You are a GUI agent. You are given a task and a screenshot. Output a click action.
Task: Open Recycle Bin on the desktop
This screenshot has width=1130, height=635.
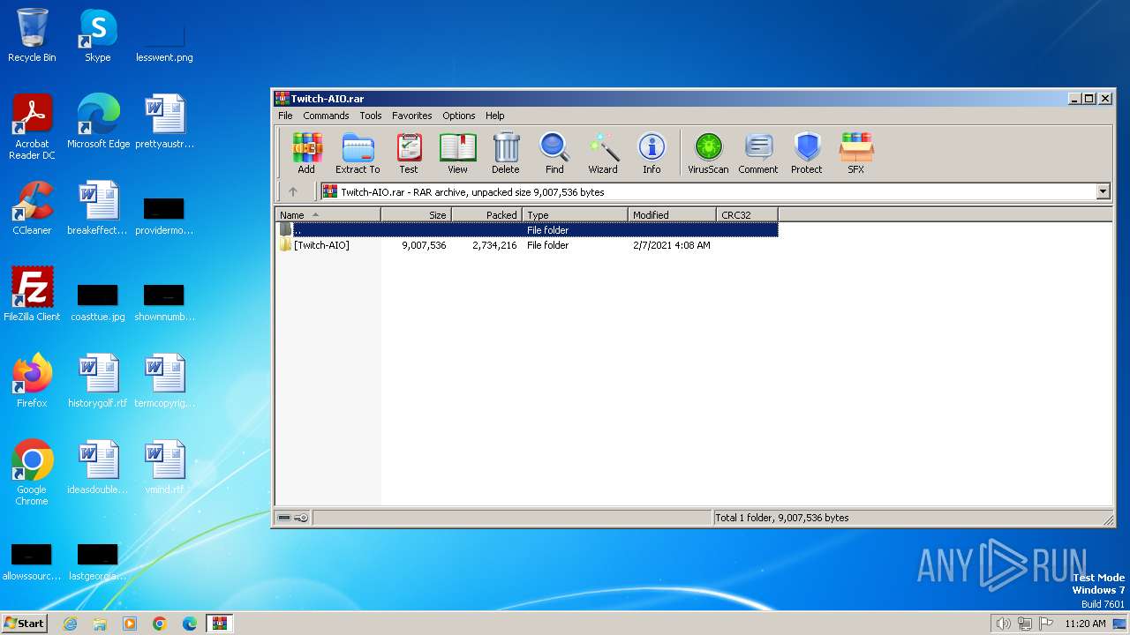[32, 35]
